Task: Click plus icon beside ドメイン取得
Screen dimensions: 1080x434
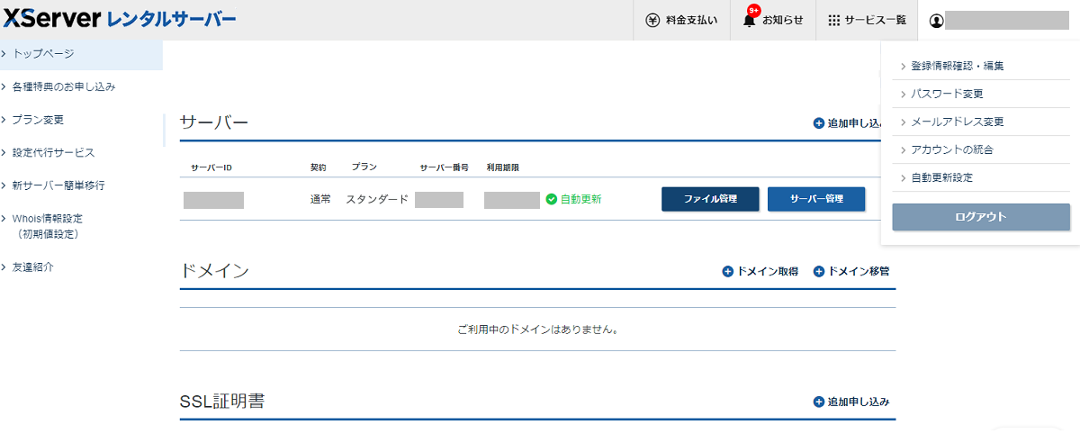Action: [728, 271]
